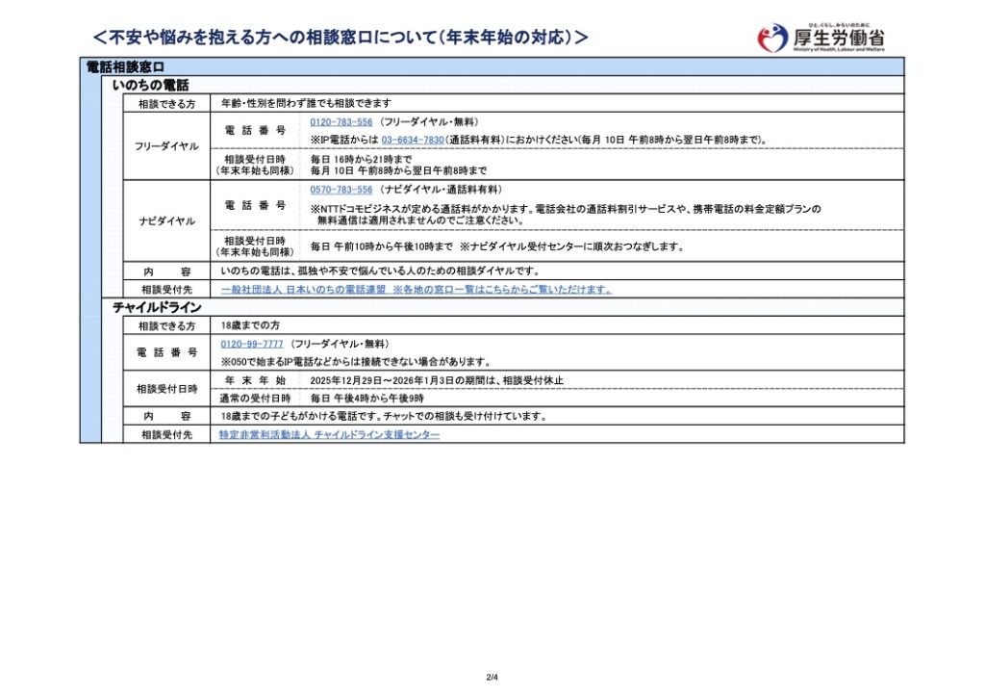Image resolution: width=985 pixels, height=697 pixels.
Task: Click the いのちの電話 subsection heading
Action: click(x=151, y=85)
